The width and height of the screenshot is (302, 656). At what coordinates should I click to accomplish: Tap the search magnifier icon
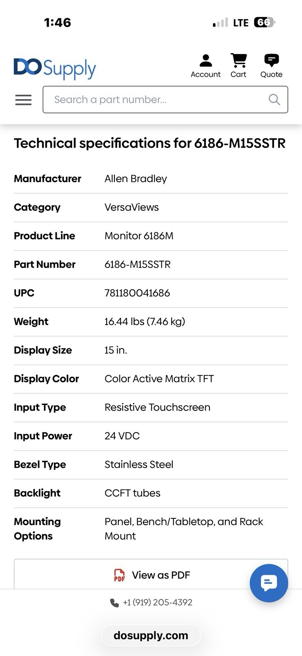[274, 100]
